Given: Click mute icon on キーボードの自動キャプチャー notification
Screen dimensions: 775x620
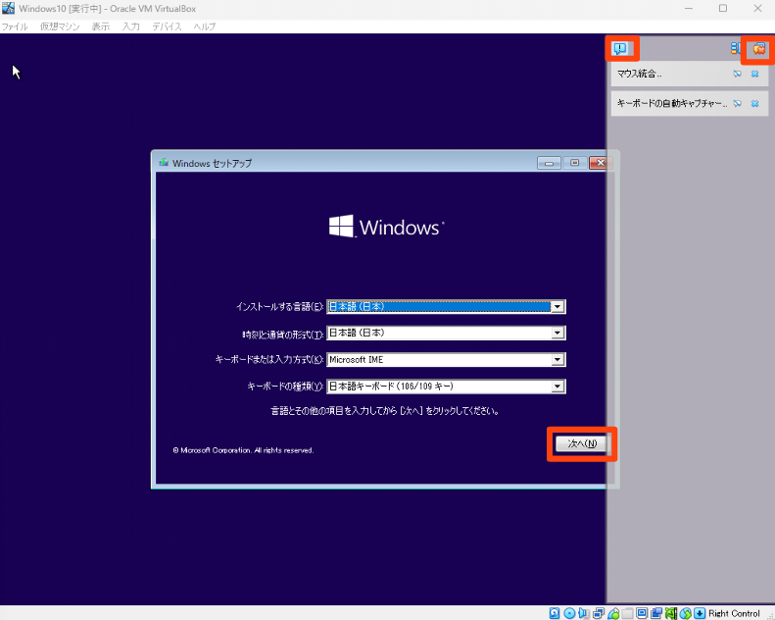Looking at the screenshot, I should tap(737, 103).
